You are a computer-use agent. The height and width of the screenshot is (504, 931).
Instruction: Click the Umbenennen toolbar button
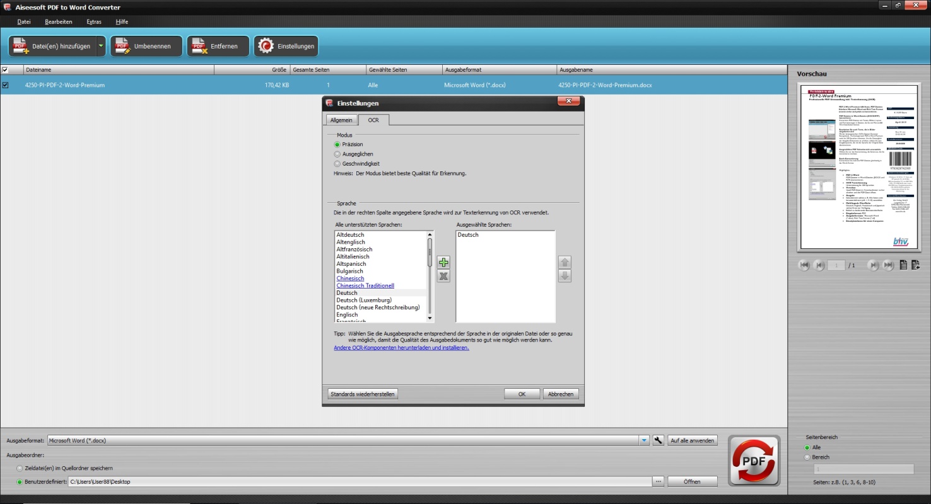146,46
